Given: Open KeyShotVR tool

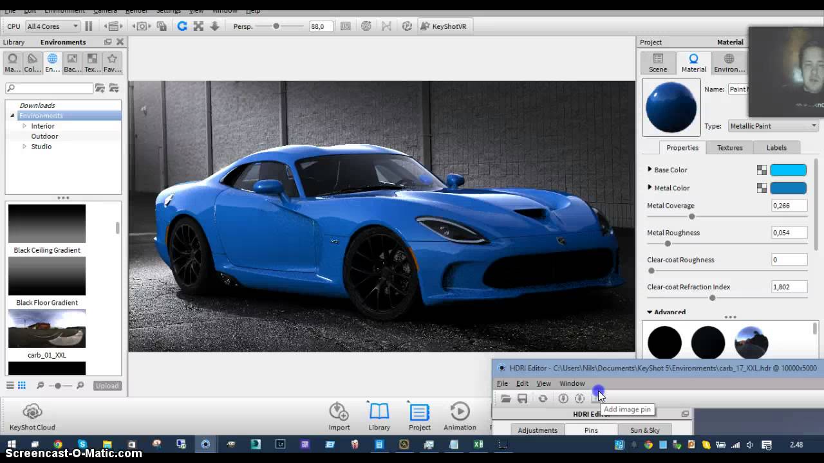Looking at the screenshot, I should (444, 26).
